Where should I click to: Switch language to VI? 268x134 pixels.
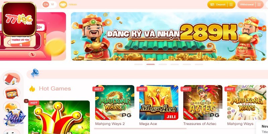click(x=52, y=4)
